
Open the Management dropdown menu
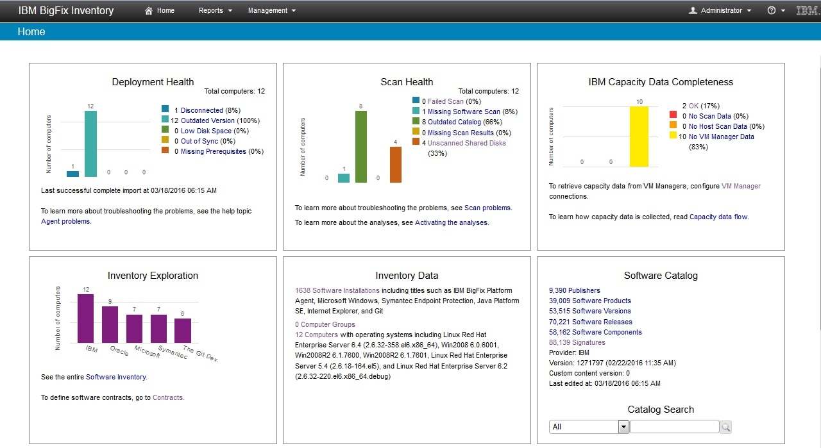272,10
